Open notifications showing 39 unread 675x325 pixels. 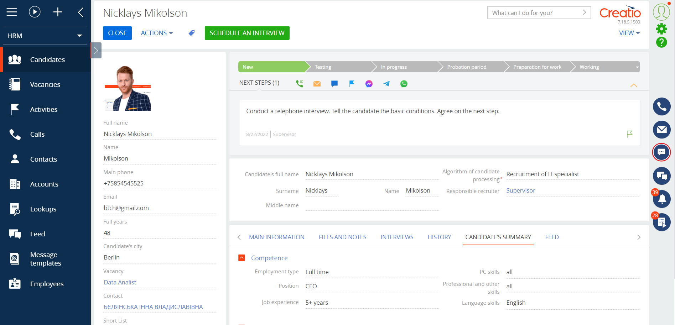pos(661,199)
